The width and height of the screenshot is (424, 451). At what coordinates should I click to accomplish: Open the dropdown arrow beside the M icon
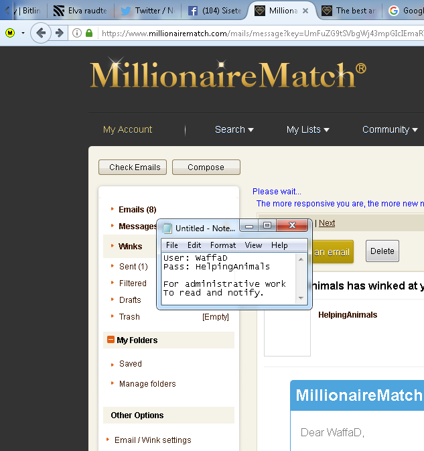(23, 34)
